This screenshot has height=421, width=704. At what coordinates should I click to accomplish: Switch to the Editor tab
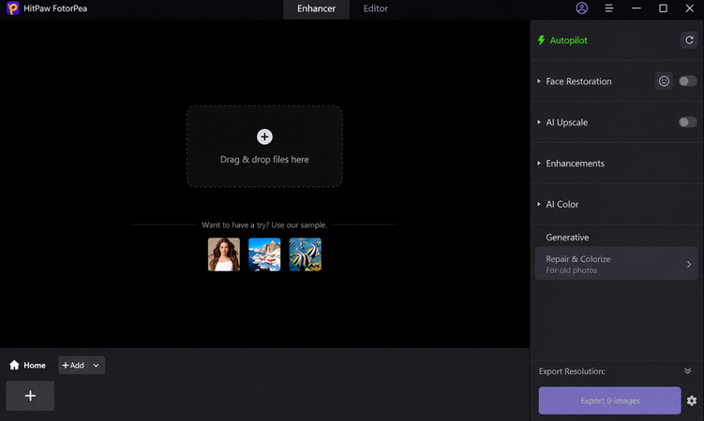click(x=375, y=8)
